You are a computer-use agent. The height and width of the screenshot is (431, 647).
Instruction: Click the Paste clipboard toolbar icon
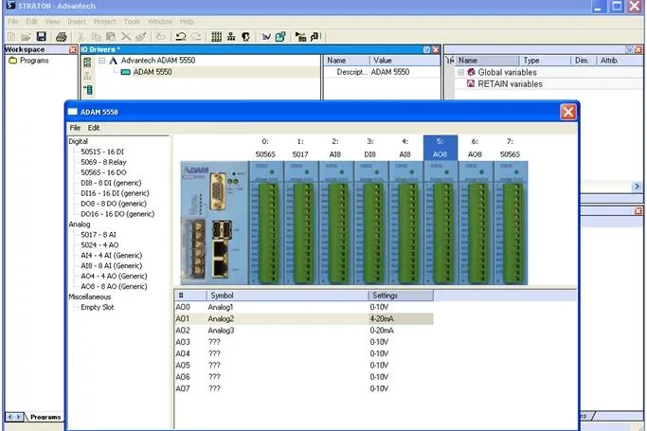pyautogui.click(x=111, y=37)
